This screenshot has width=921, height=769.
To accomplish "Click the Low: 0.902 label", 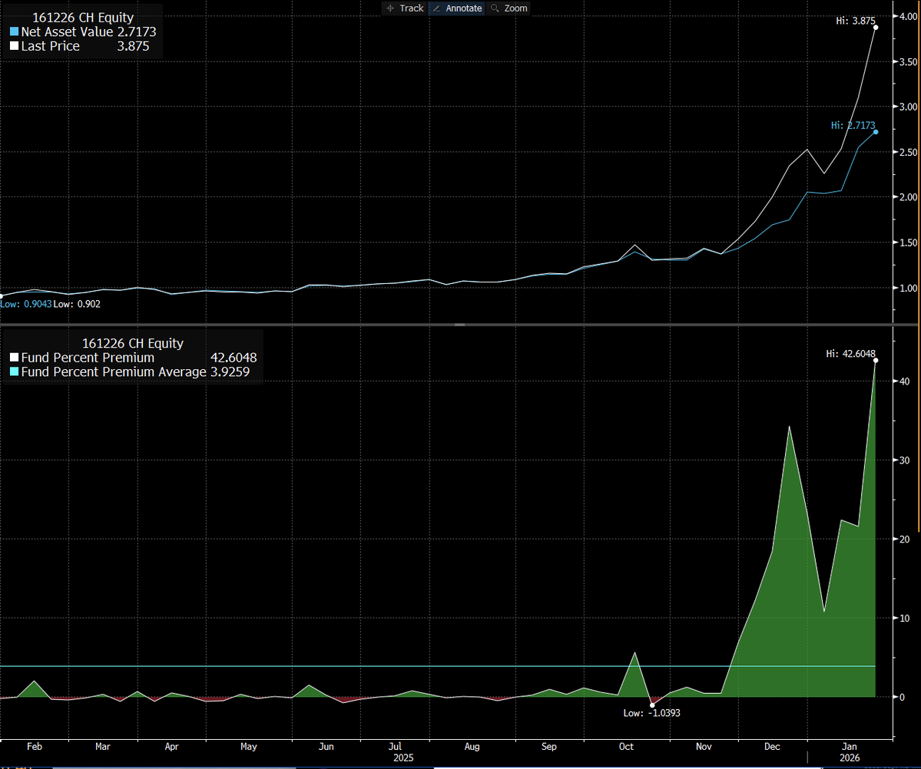I will pos(77,304).
